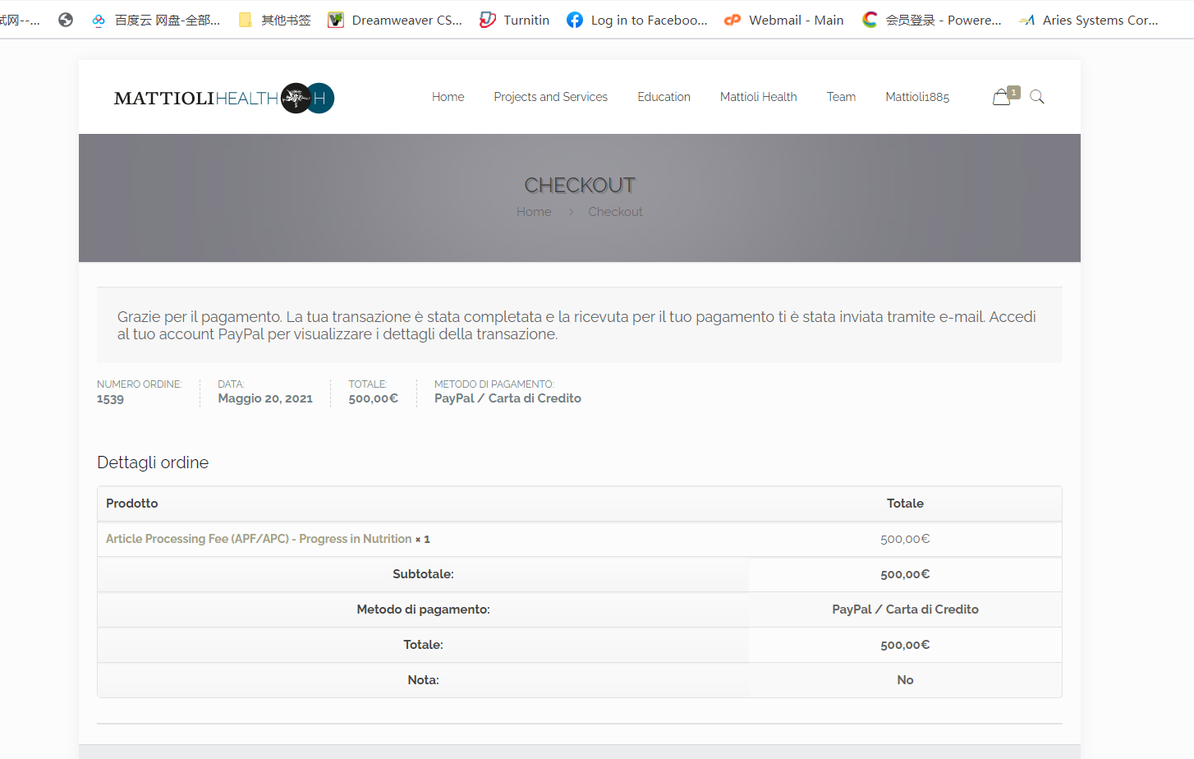Select Mattioli Health in navigation
Viewport: 1194px width, 759px height.
(758, 97)
